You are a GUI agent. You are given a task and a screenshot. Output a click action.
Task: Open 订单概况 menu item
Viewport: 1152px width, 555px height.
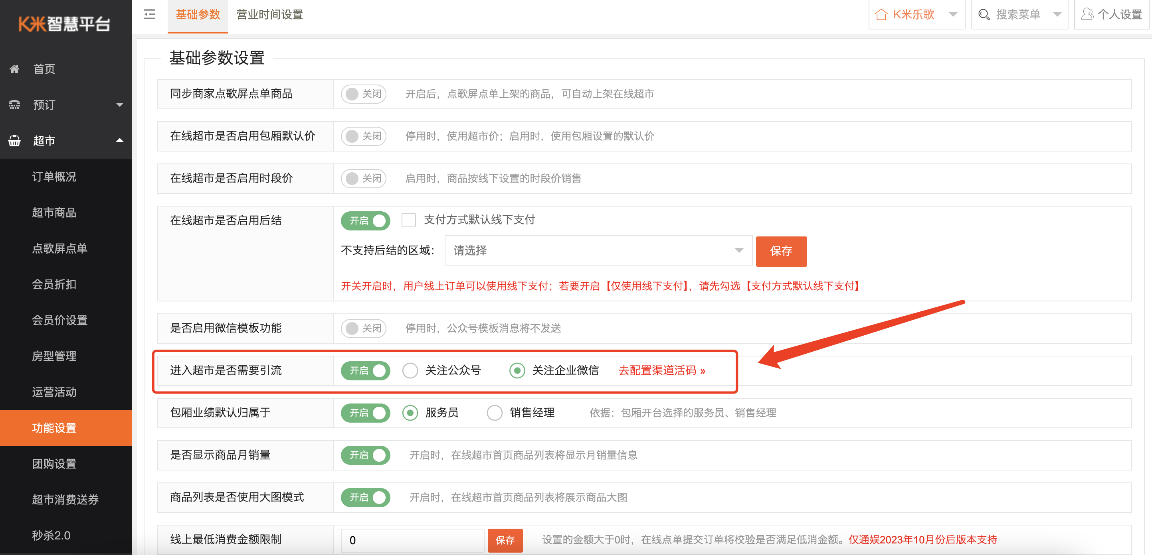[66, 177]
